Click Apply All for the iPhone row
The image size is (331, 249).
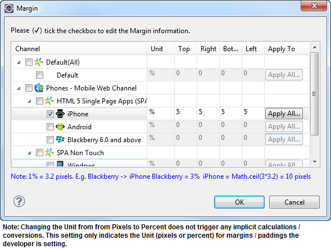pos(284,114)
